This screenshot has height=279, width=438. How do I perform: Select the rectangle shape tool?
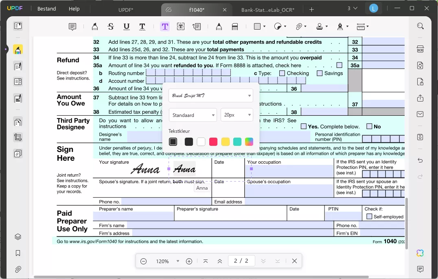pos(257,26)
